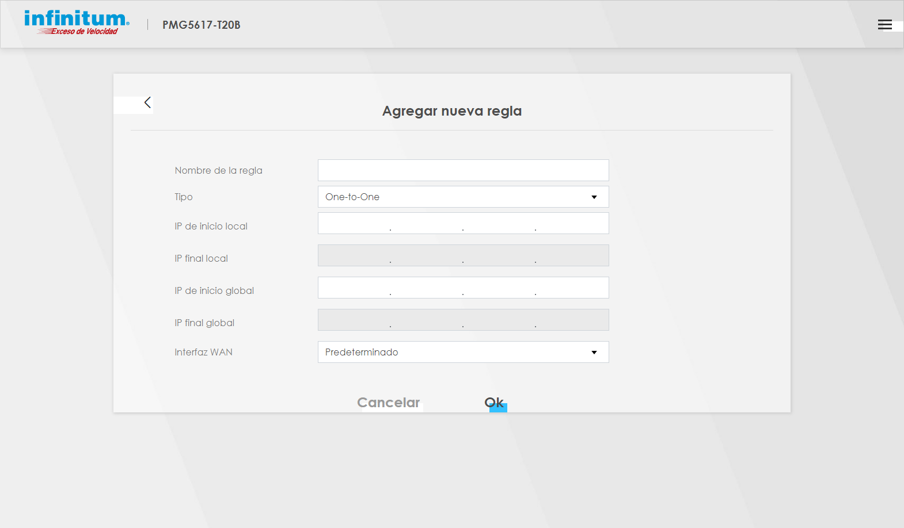
Task: Open the hamburger menu in the header
Action: (x=884, y=25)
